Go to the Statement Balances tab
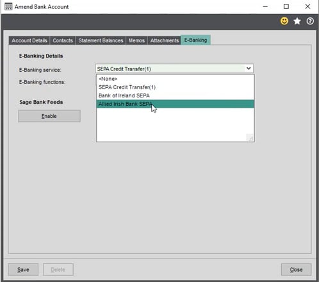 point(101,40)
